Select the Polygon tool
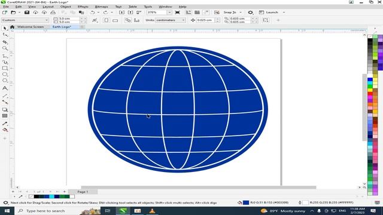383x215 pixels. pyautogui.click(x=5, y=81)
